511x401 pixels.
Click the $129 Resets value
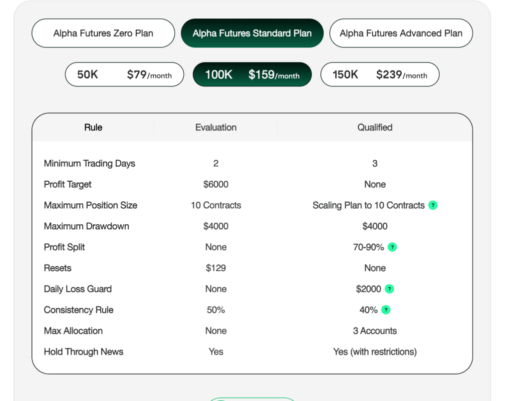click(x=216, y=268)
